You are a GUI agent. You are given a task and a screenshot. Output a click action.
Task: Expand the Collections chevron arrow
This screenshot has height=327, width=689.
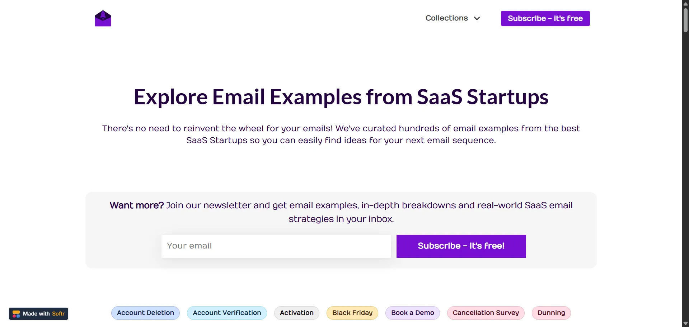(478, 18)
